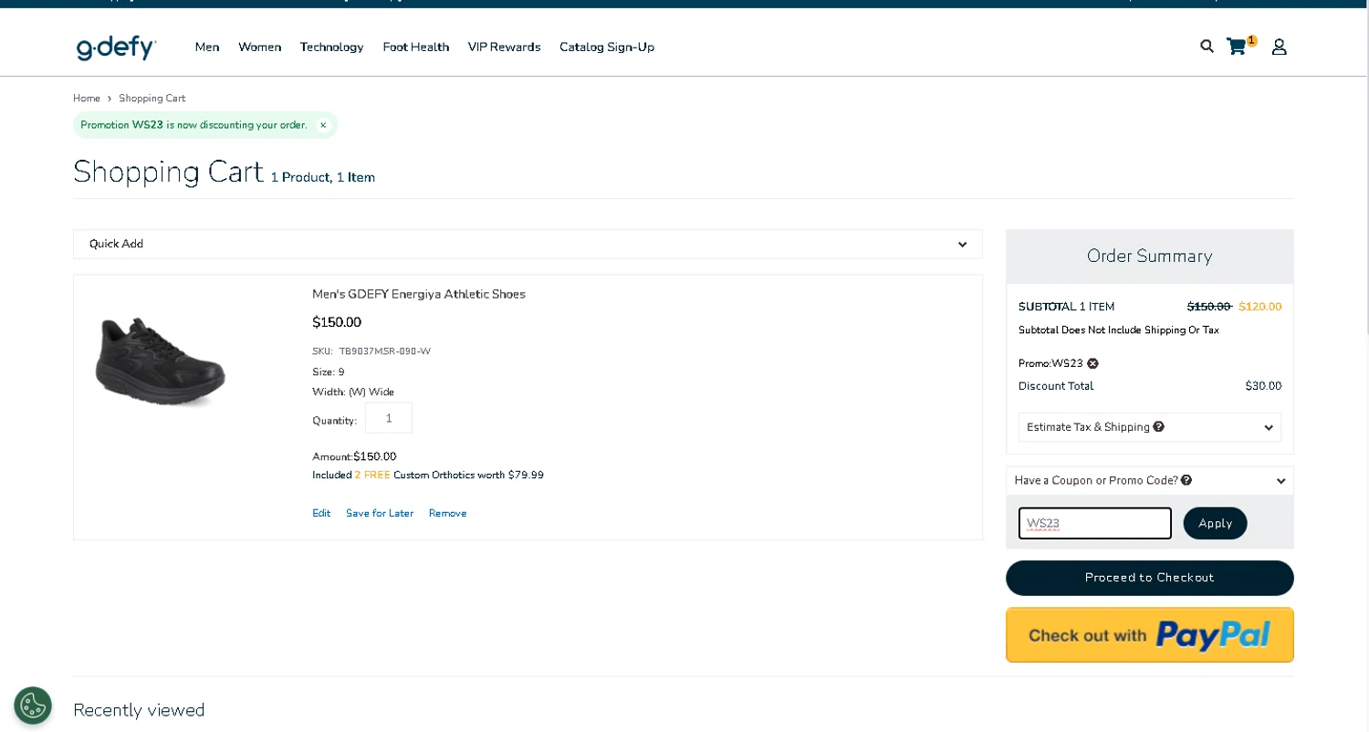This screenshot has width=1369, height=732.
Task: Expand Estimate Tax & Shipping section
Action: pyautogui.click(x=1149, y=427)
